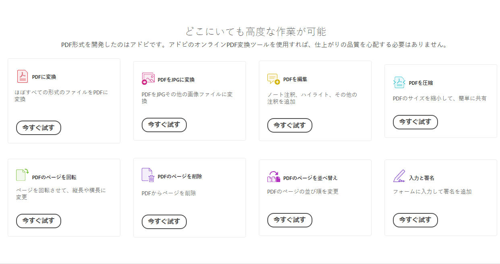Image resolution: width=500 pixels, height=264 pixels.
Task: Select the PDFを編集 card description text
Action: (312, 98)
